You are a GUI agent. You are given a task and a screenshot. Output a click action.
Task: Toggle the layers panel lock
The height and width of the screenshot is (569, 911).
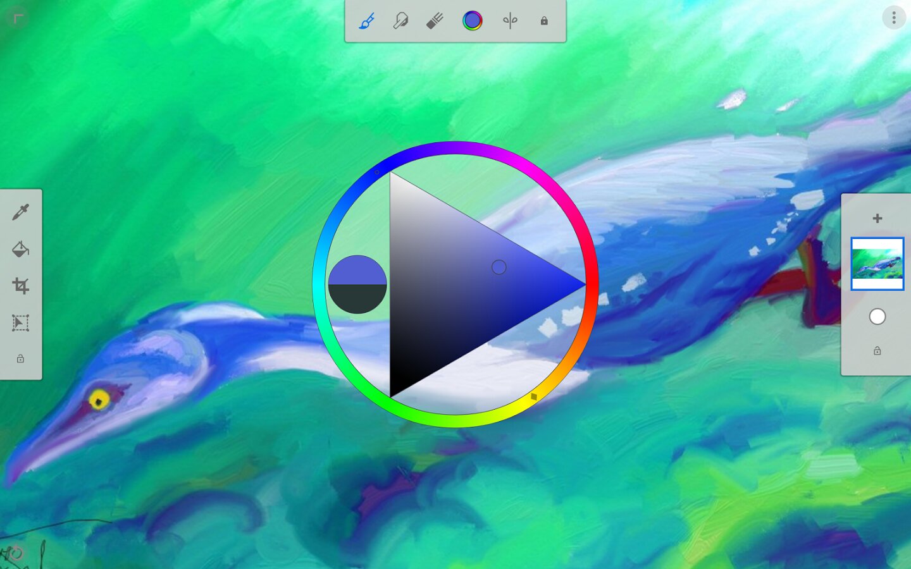click(877, 351)
